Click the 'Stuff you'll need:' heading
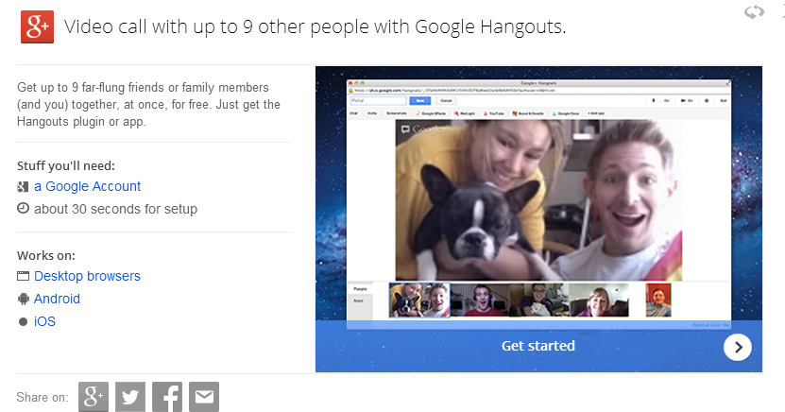The height and width of the screenshot is (412, 785). pos(66,165)
